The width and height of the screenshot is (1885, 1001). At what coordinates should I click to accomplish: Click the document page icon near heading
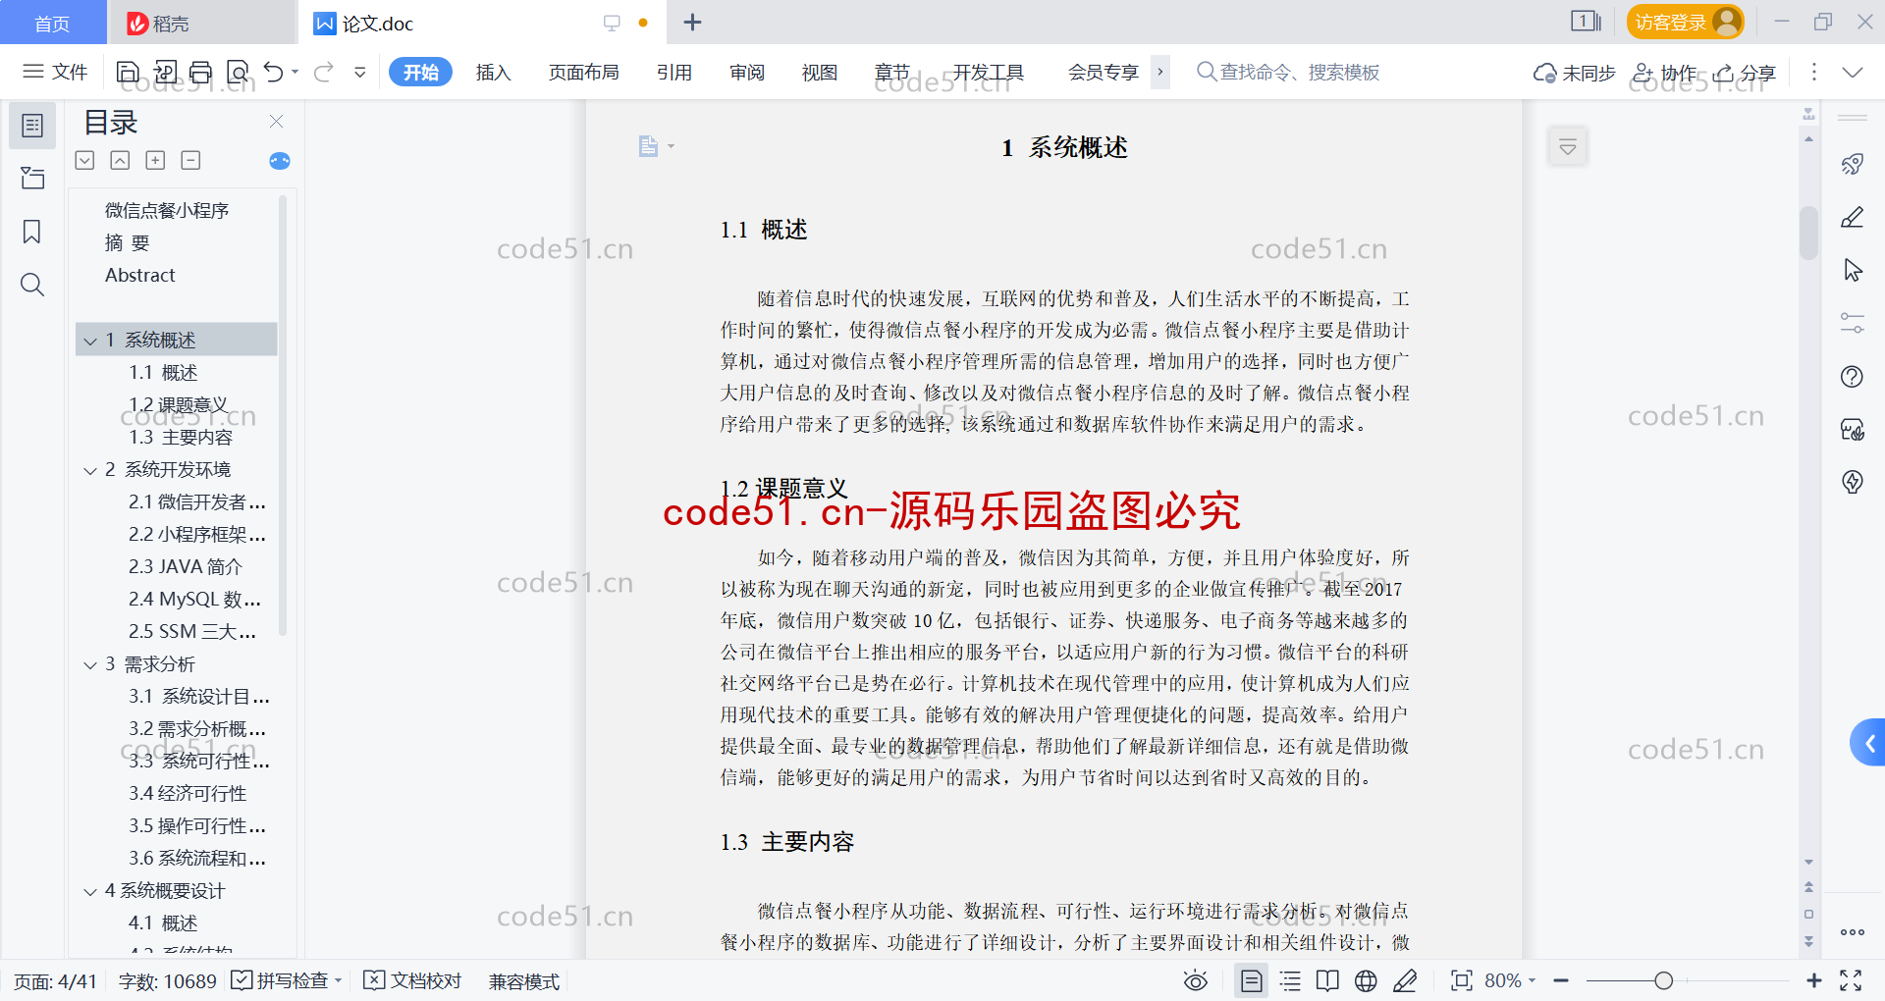click(648, 146)
